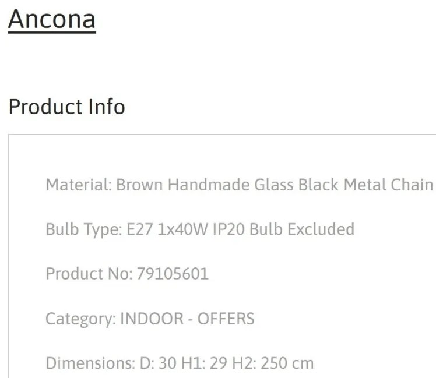Select the Bulb Type label

pyautogui.click(x=84, y=230)
